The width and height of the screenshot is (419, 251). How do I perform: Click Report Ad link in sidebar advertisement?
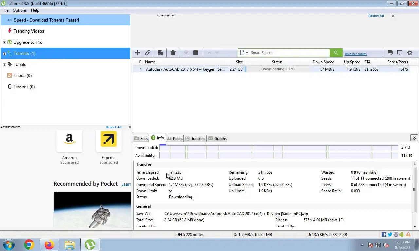point(113,127)
